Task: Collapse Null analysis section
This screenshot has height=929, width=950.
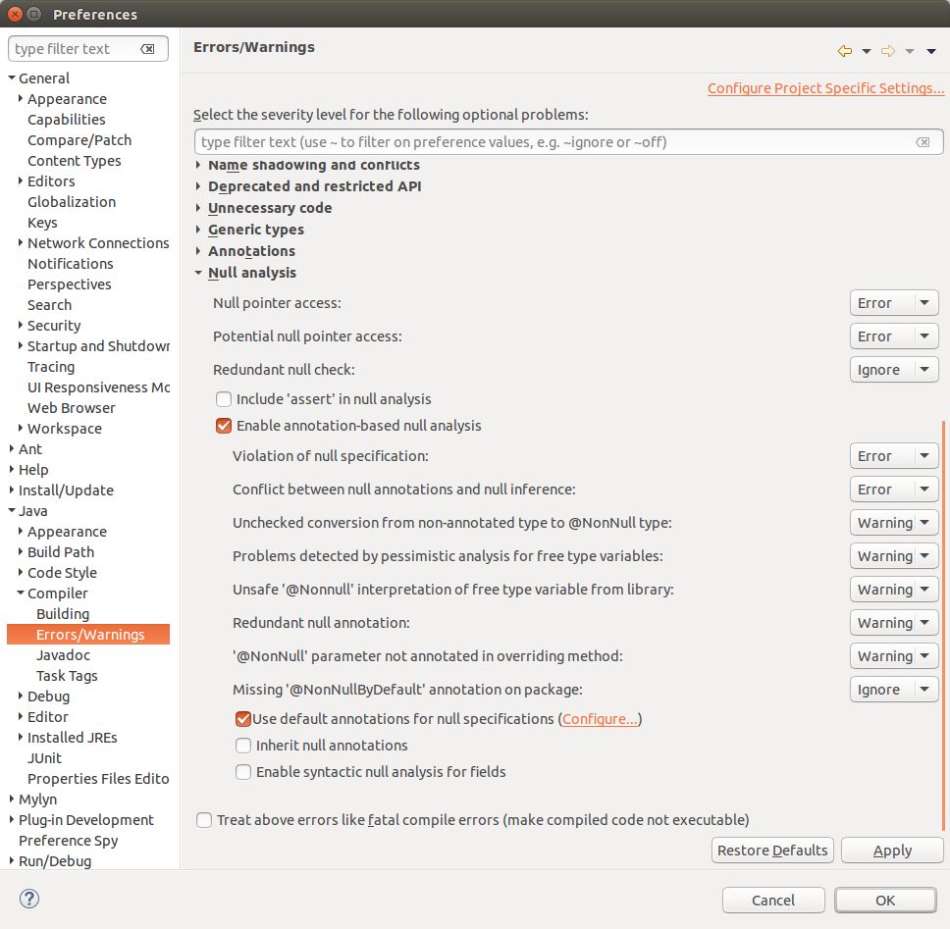Action: click(198, 273)
